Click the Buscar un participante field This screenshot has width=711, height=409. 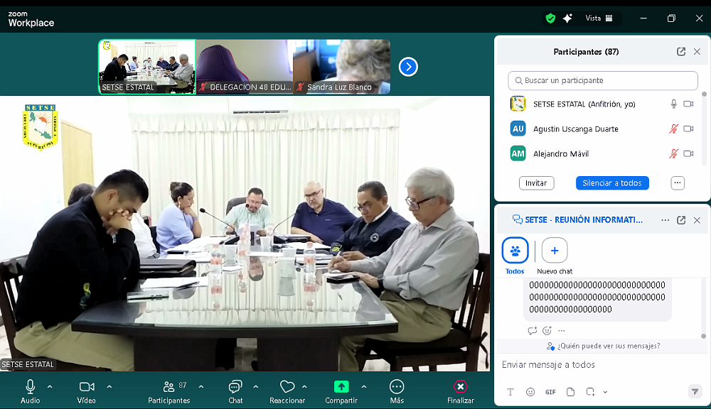pos(603,81)
